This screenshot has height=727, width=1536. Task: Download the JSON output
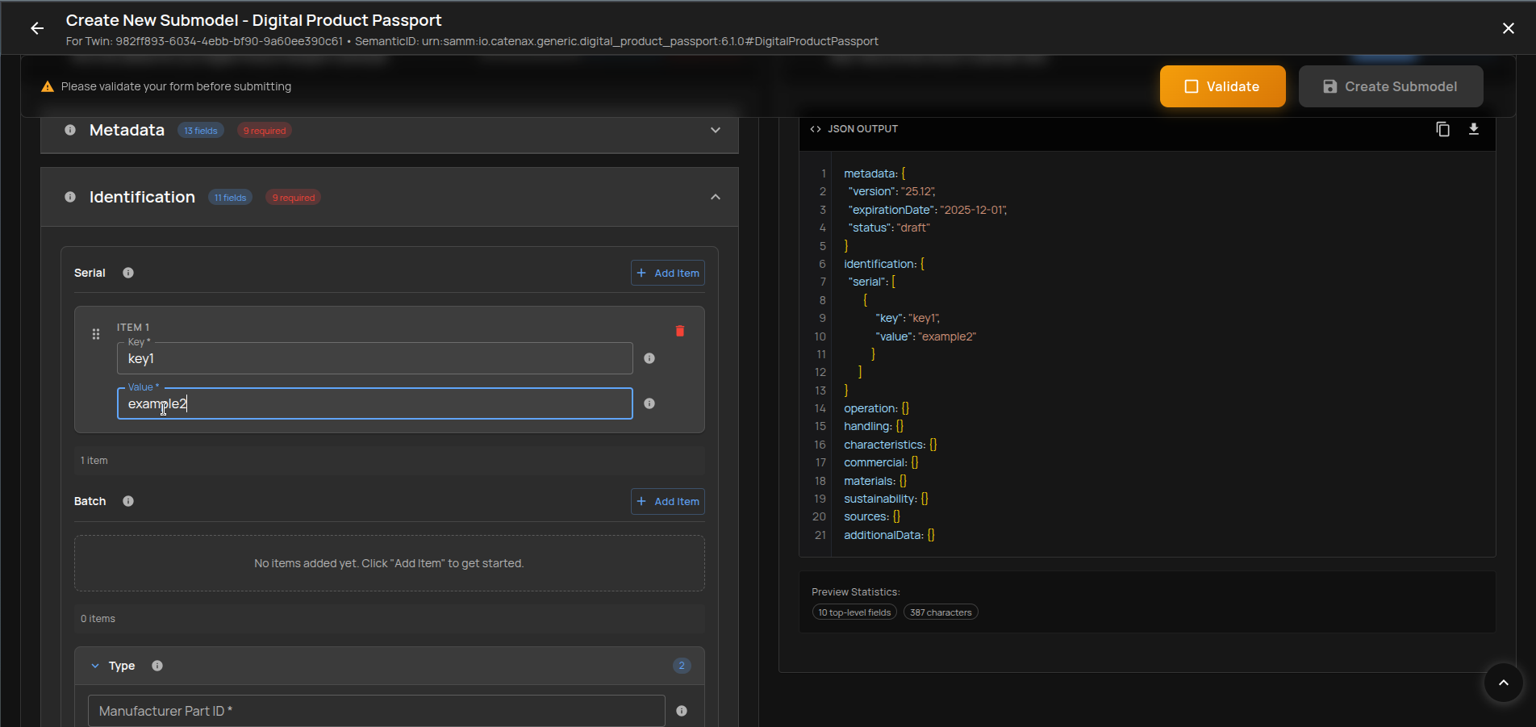coord(1474,129)
